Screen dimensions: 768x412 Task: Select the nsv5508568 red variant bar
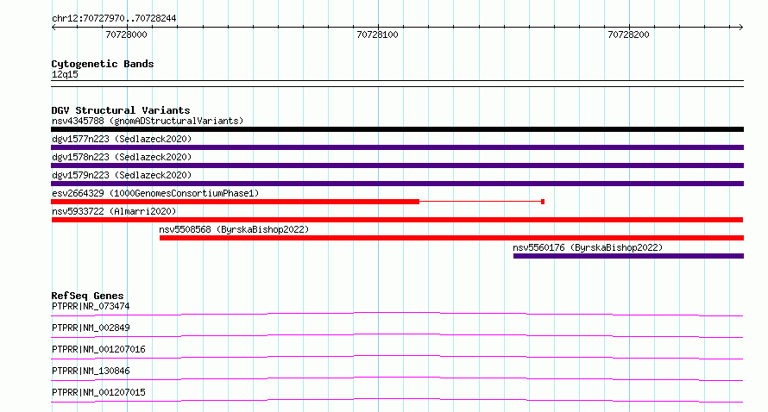point(451,238)
